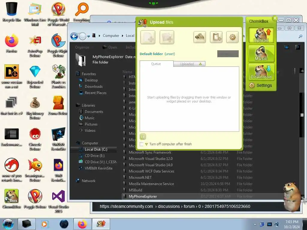The height and width of the screenshot is (230, 307).
Task: Click the Open toolbar button in Explorer
Action: tap(110, 47)
